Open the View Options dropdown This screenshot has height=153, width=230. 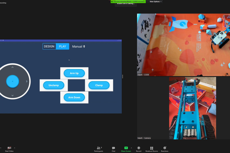pos(156,2)
